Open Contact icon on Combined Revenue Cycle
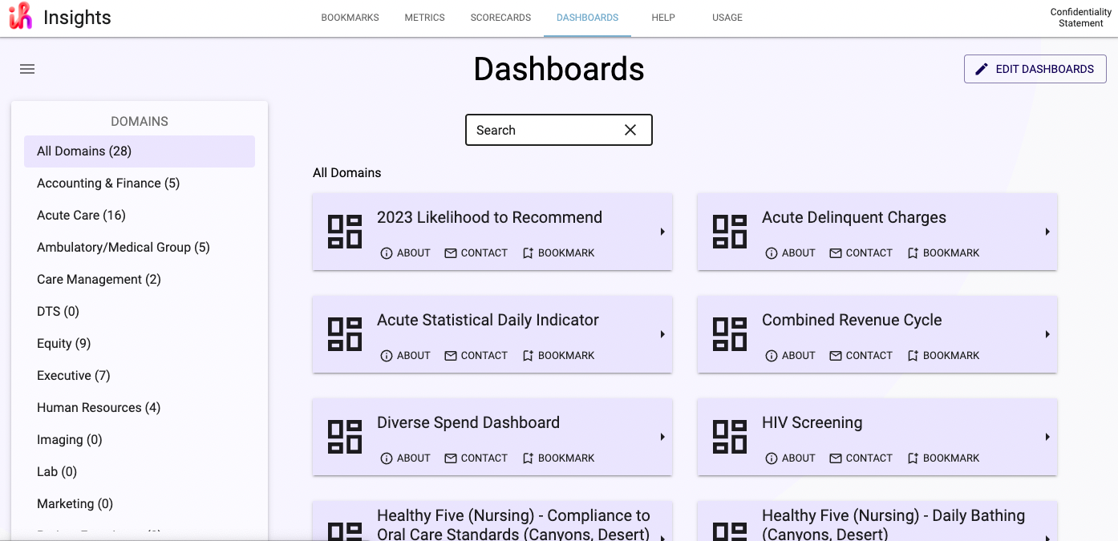This screenshot has width=1118, height=541. (x=835, y=355)
